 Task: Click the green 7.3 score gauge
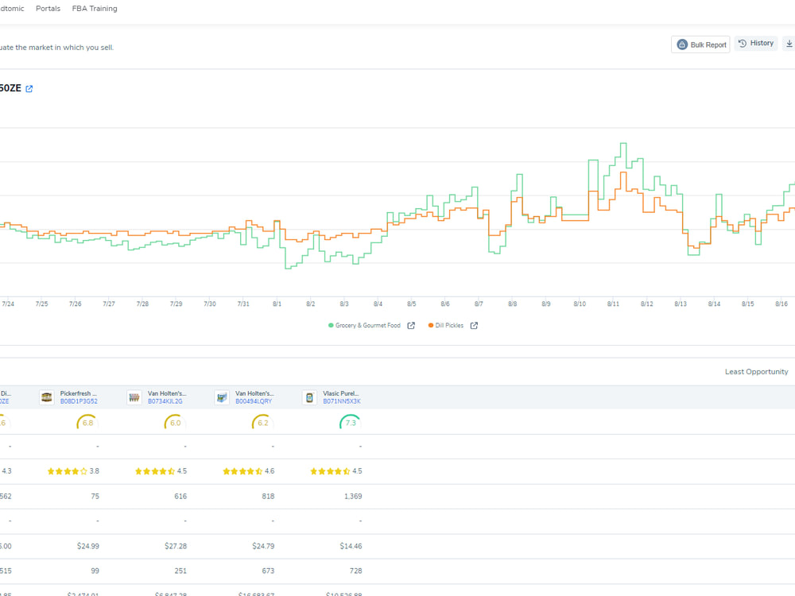pyautogui.click(x=351, y=422)
